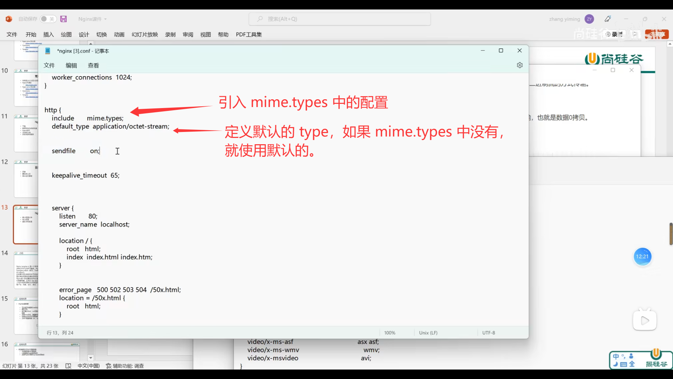Click the blue 12:21 timer bubble
This screenshot has height=379, width=673.
tap(642, 257)
